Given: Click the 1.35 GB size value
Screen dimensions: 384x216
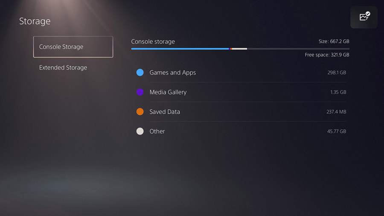Looking at the screenshot, I should pyautogui.click(x=338, y=92).
